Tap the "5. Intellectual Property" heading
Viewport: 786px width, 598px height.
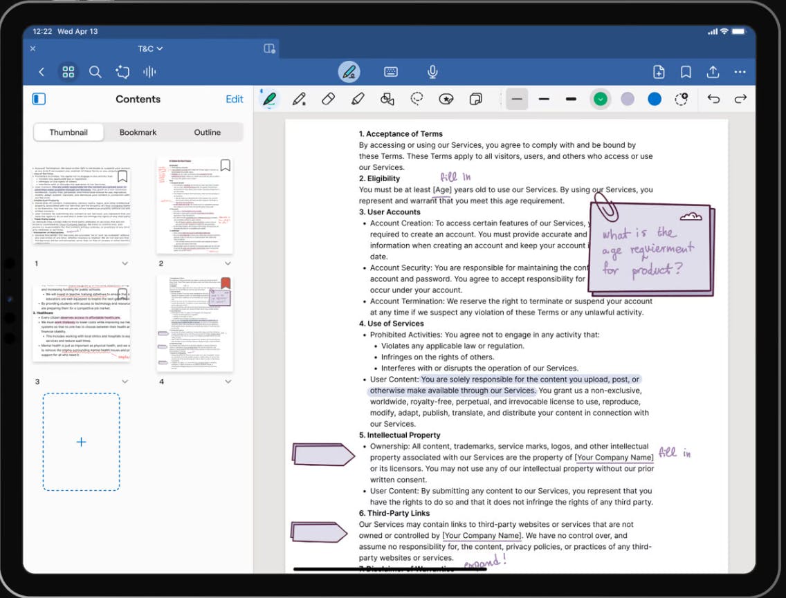pyautogui.click(x=399, y=436)
